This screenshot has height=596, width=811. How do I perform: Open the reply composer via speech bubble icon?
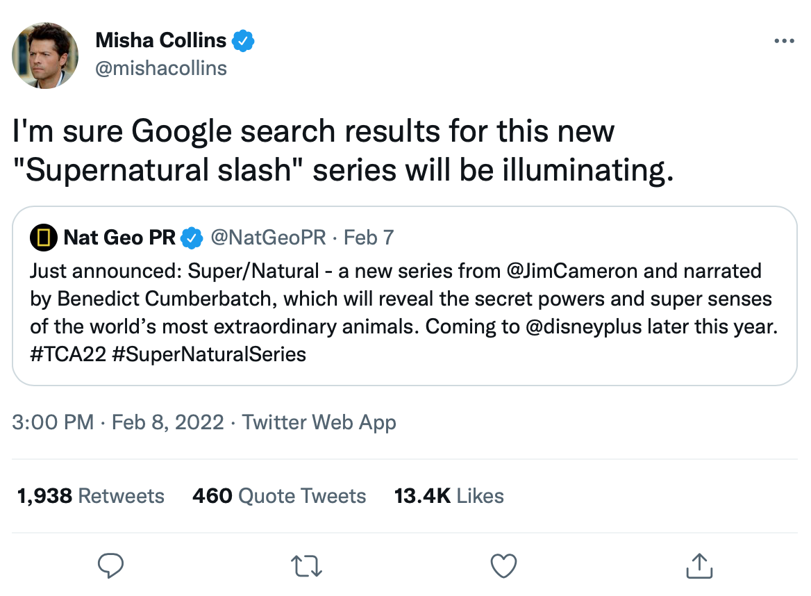(x=111, y=565)
